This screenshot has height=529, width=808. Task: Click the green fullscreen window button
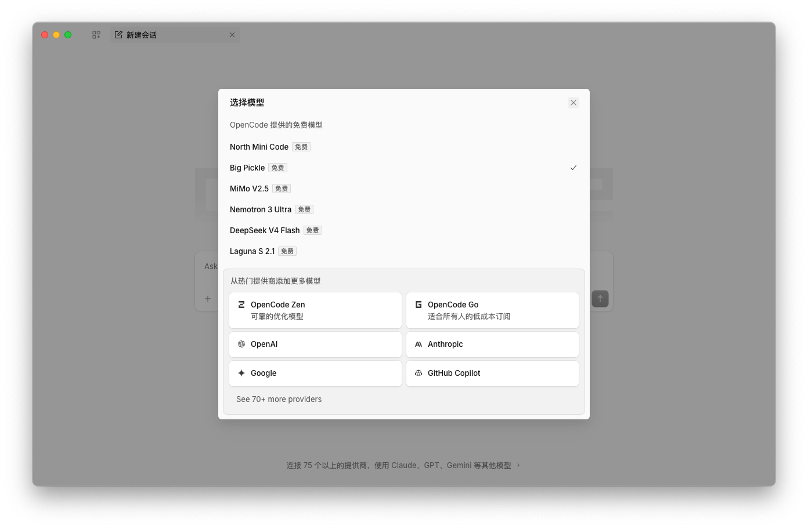[68, 35]
